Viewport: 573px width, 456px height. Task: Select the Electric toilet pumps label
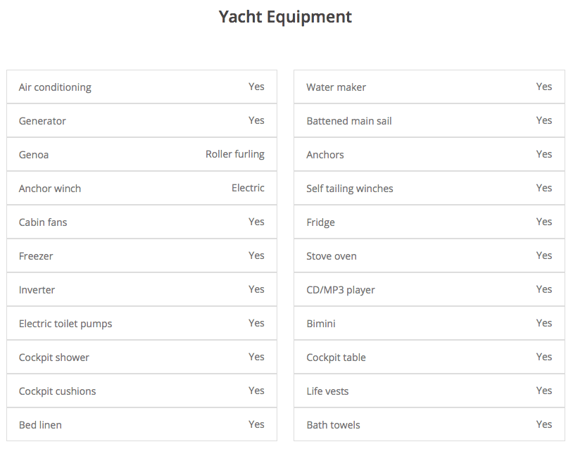click(65, 324)
